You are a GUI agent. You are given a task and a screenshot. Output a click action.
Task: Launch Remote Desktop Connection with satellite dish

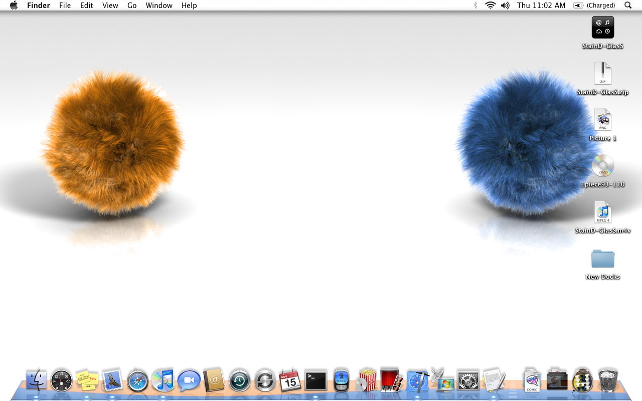(443, 379)
